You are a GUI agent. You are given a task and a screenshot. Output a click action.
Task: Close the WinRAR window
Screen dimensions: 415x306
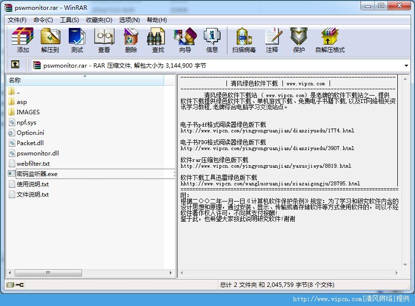pyautogui.click(x=399, y=6)
